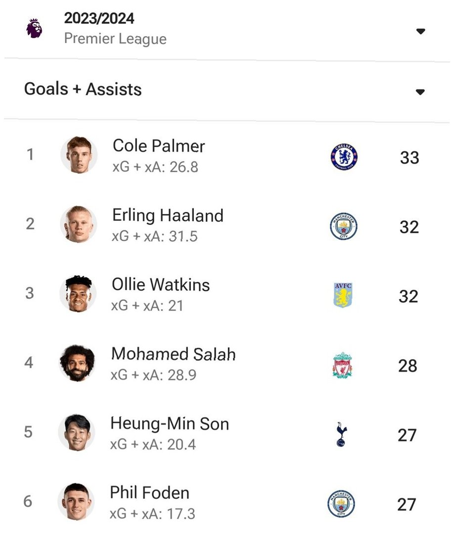Select Heung-Min Son's avatar

(77, 432)
